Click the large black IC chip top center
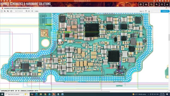The image size is (170, 96). tap(92, 30)
